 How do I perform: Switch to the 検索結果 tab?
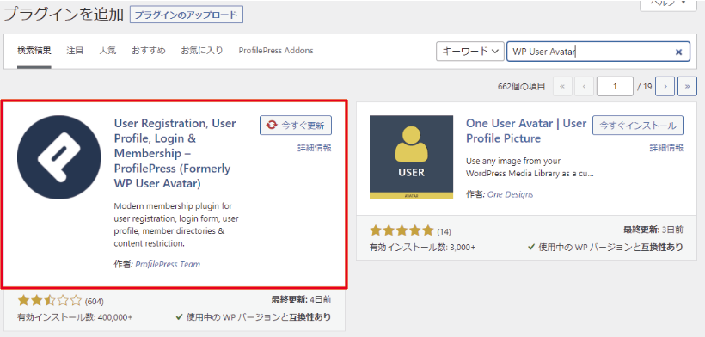pos(34,51)
